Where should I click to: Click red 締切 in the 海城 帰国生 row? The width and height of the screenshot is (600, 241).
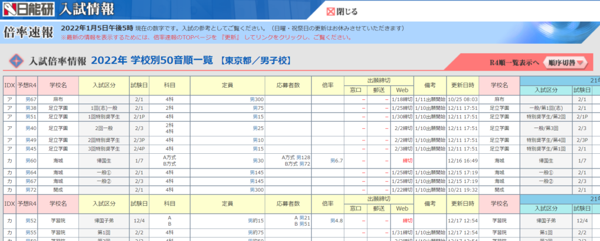[407, 160]
